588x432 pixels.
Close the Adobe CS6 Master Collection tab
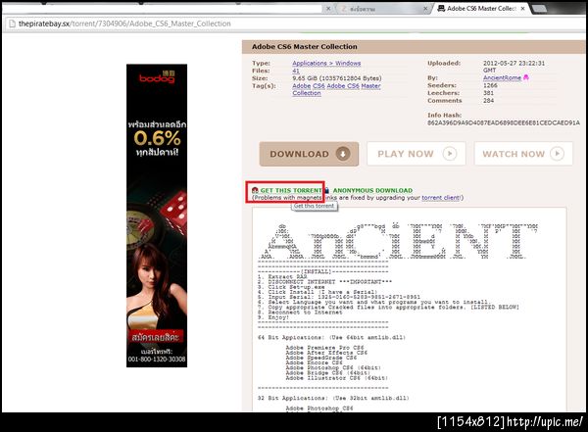[522, 8]
